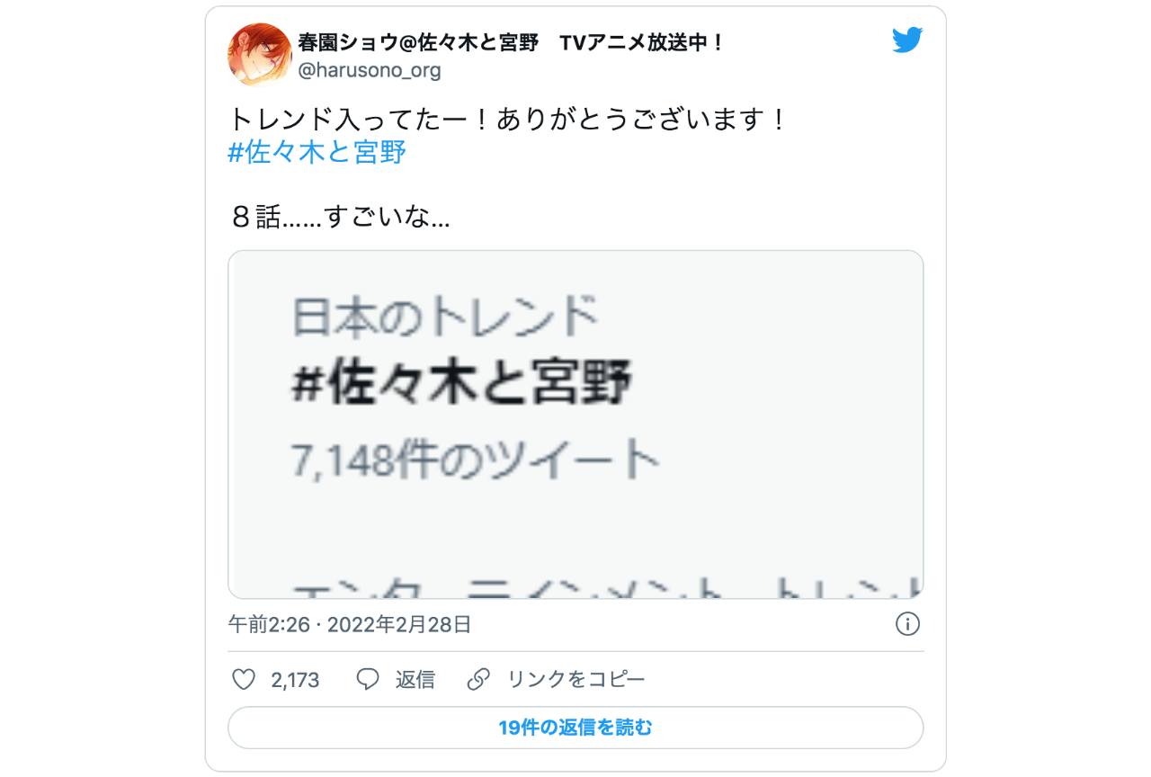The image size is (1151, 777).
Task: Click the chain link icon
Action: click(478, 679)
